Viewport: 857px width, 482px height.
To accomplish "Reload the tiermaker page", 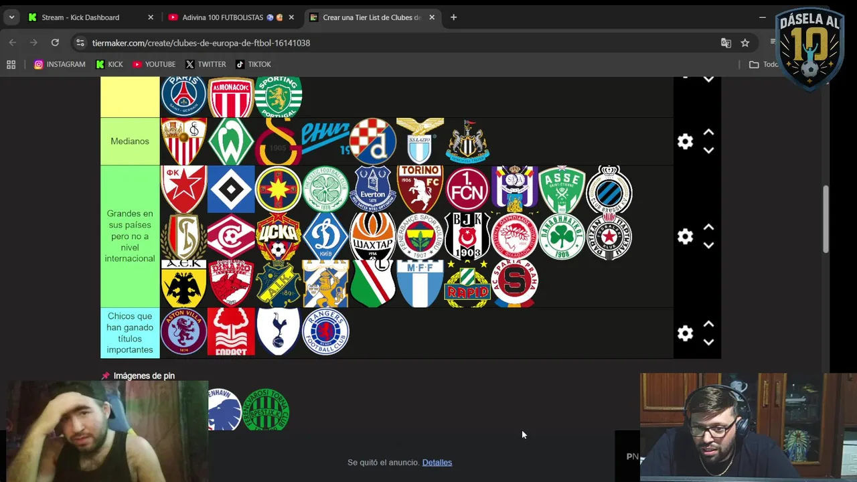I will [x=55, y=43].
